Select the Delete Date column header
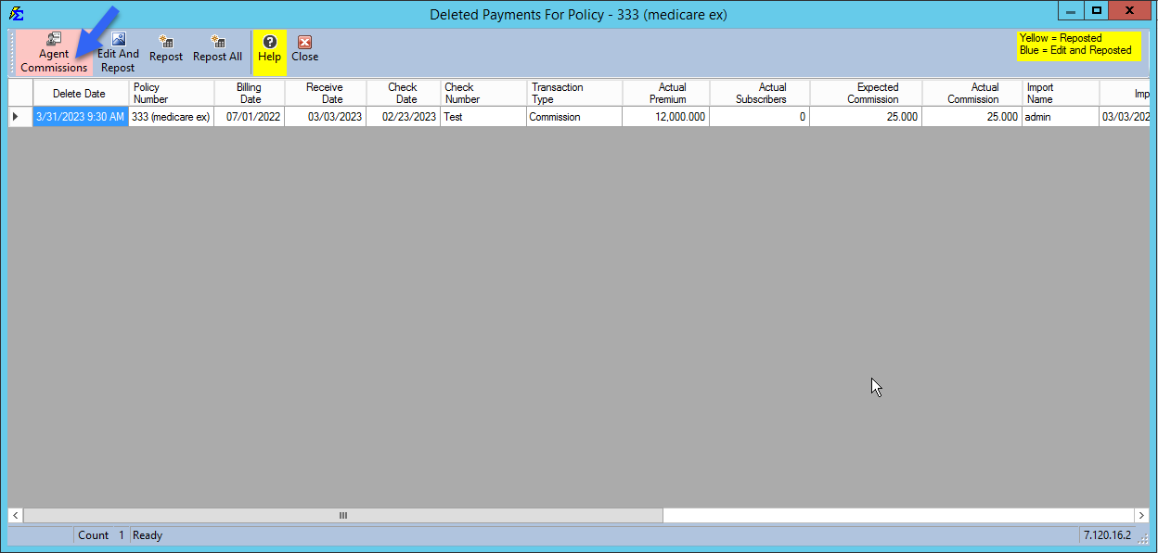Screen dimensions: 1158x553 pyautogui.click(x=80, y=93)
